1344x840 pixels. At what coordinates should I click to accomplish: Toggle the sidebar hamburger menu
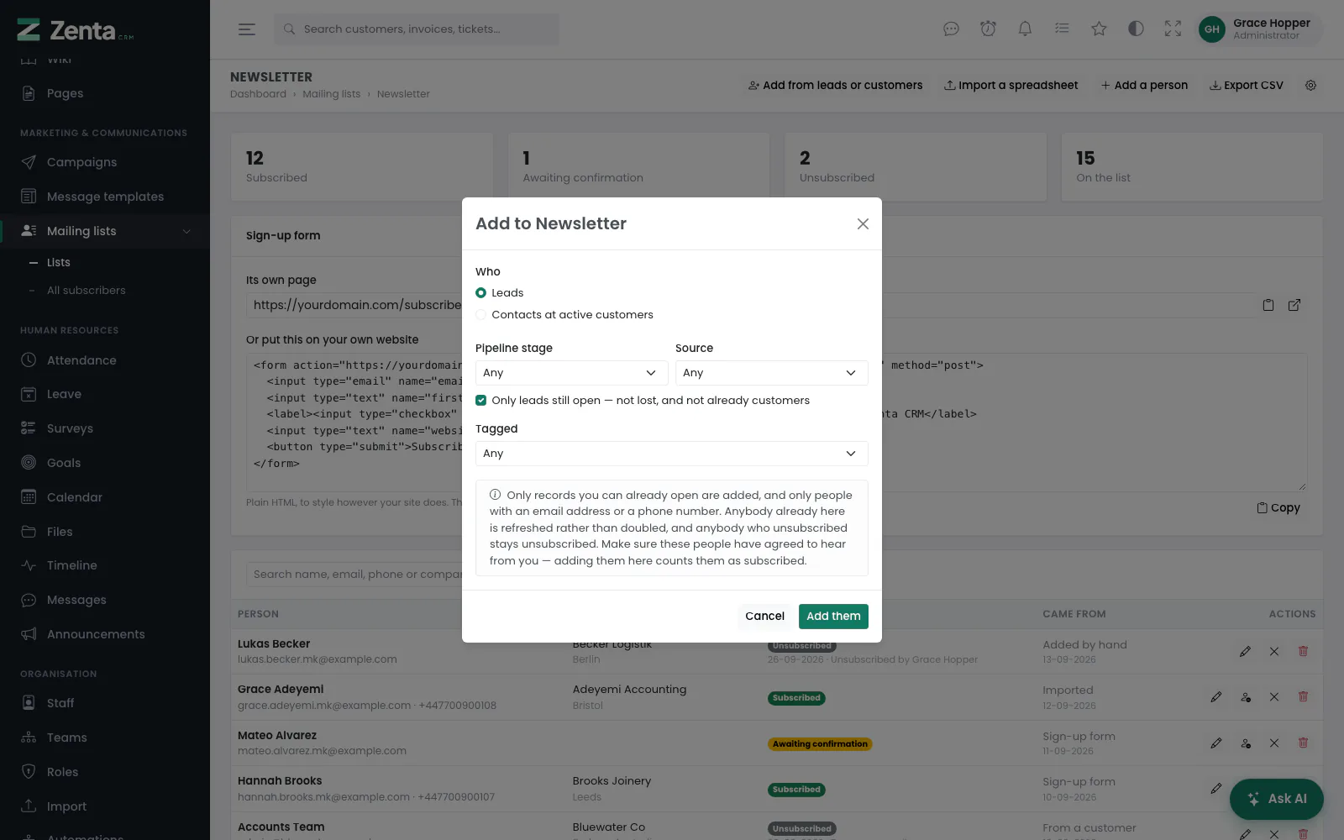[x=246, y=29]
